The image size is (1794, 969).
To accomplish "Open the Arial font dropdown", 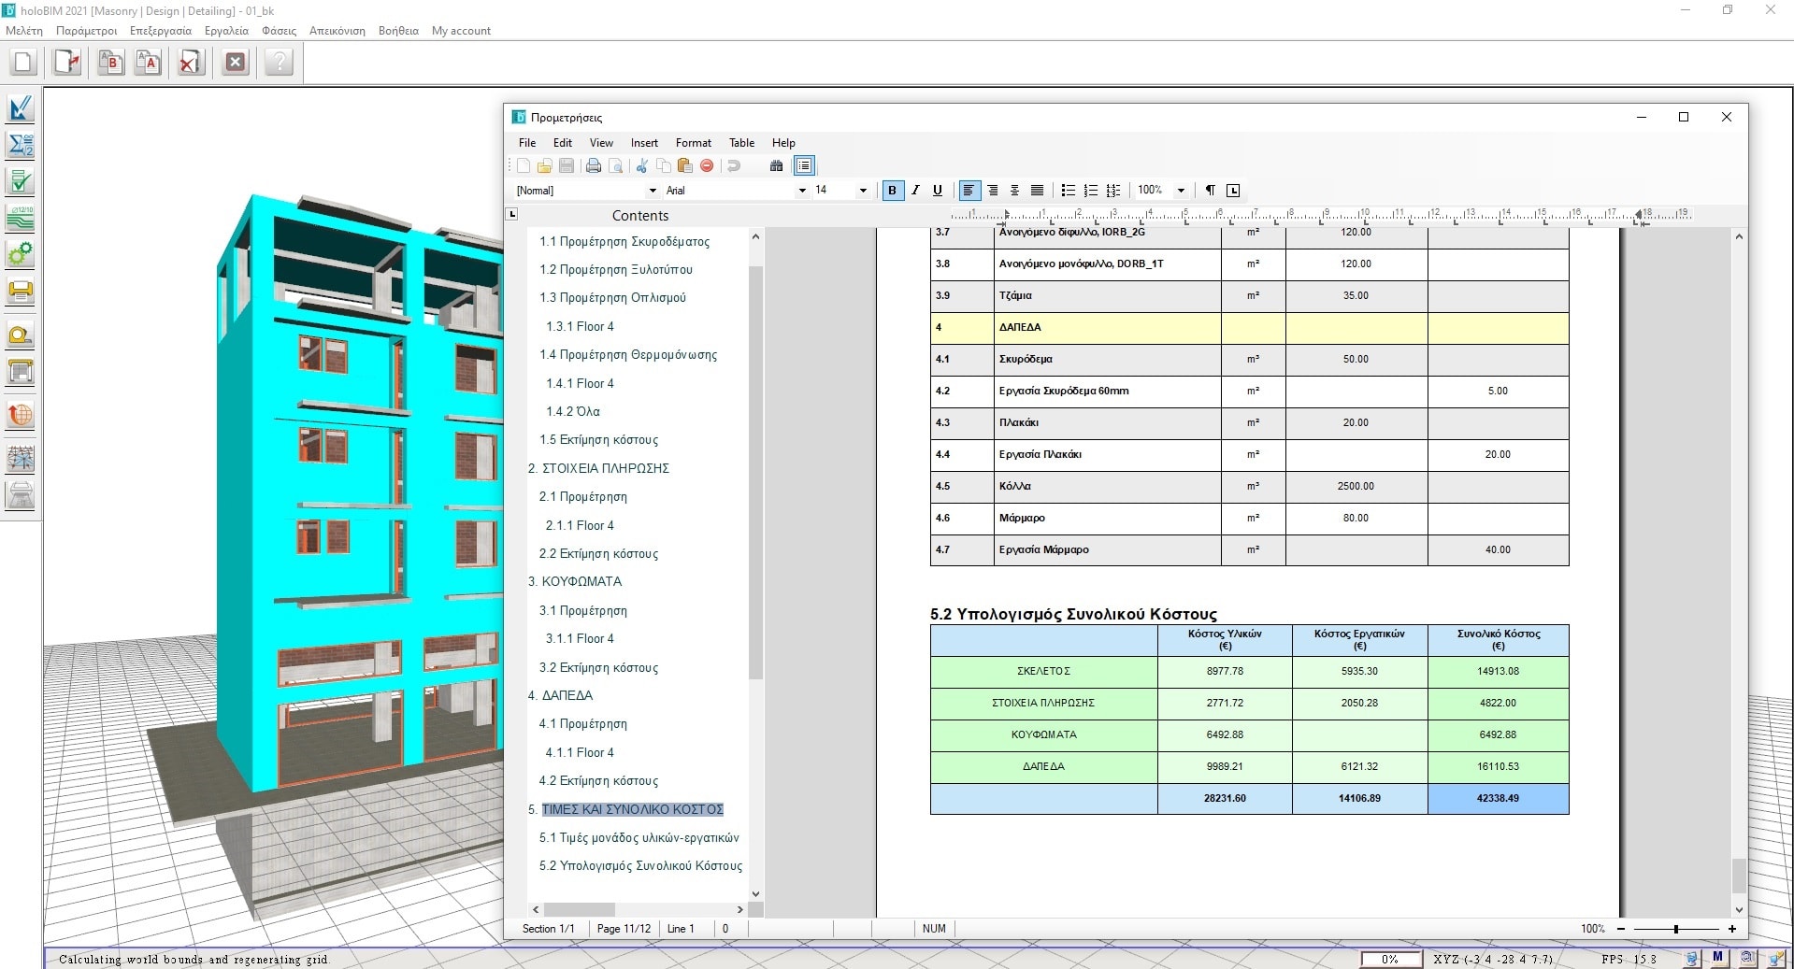I will click(736, 190).
